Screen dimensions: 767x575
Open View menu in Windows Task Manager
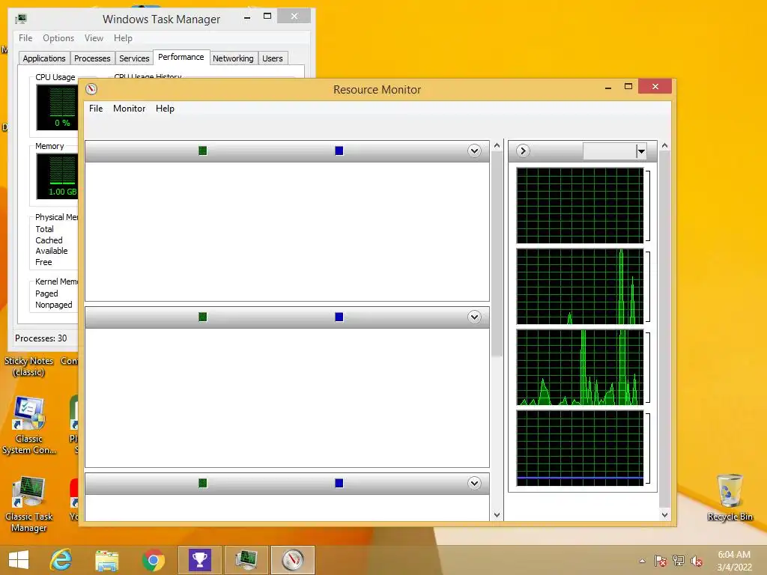(94, 38)
